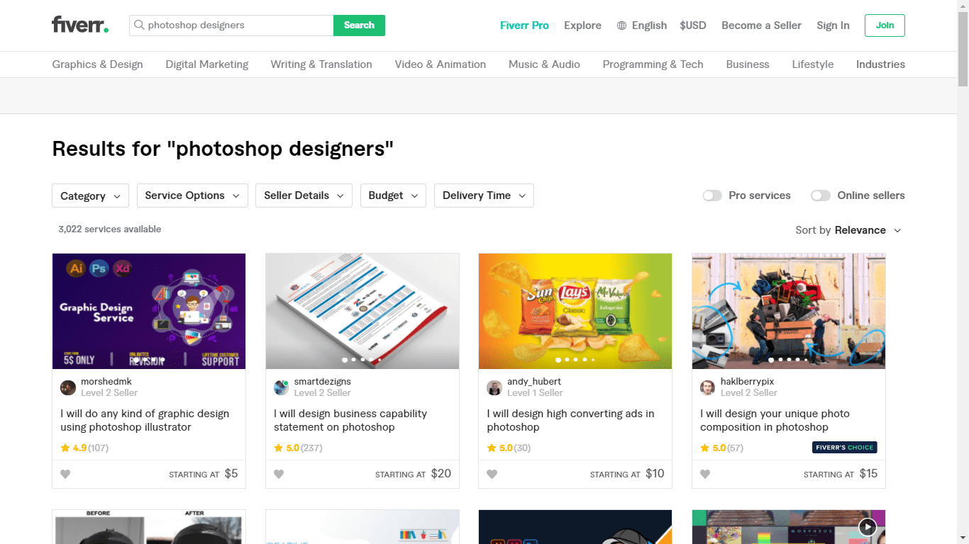
Task: Open Video & Animation category
Action: (x=441, y=64)
